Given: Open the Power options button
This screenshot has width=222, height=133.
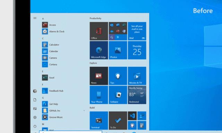Looking at the screenshot, I should (x=35, y=126).
